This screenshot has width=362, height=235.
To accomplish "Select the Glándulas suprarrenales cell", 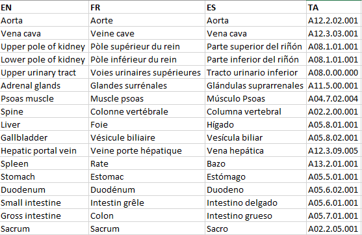I will pos(256,85).
